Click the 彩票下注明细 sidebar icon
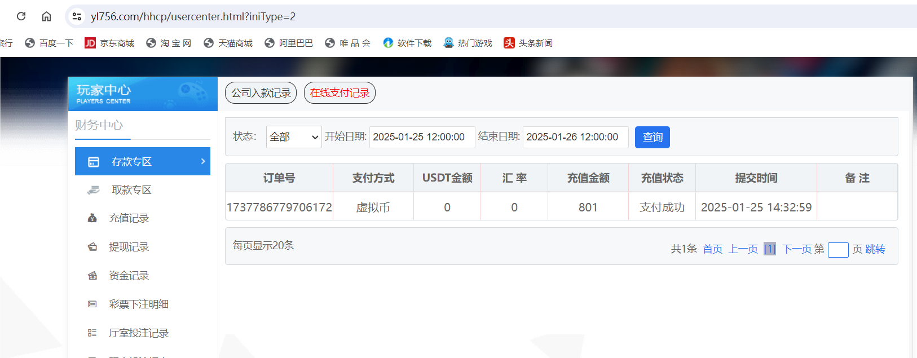The width and height of the screenshot is (917, 358). pyautogui.click(x=92, y=304)
